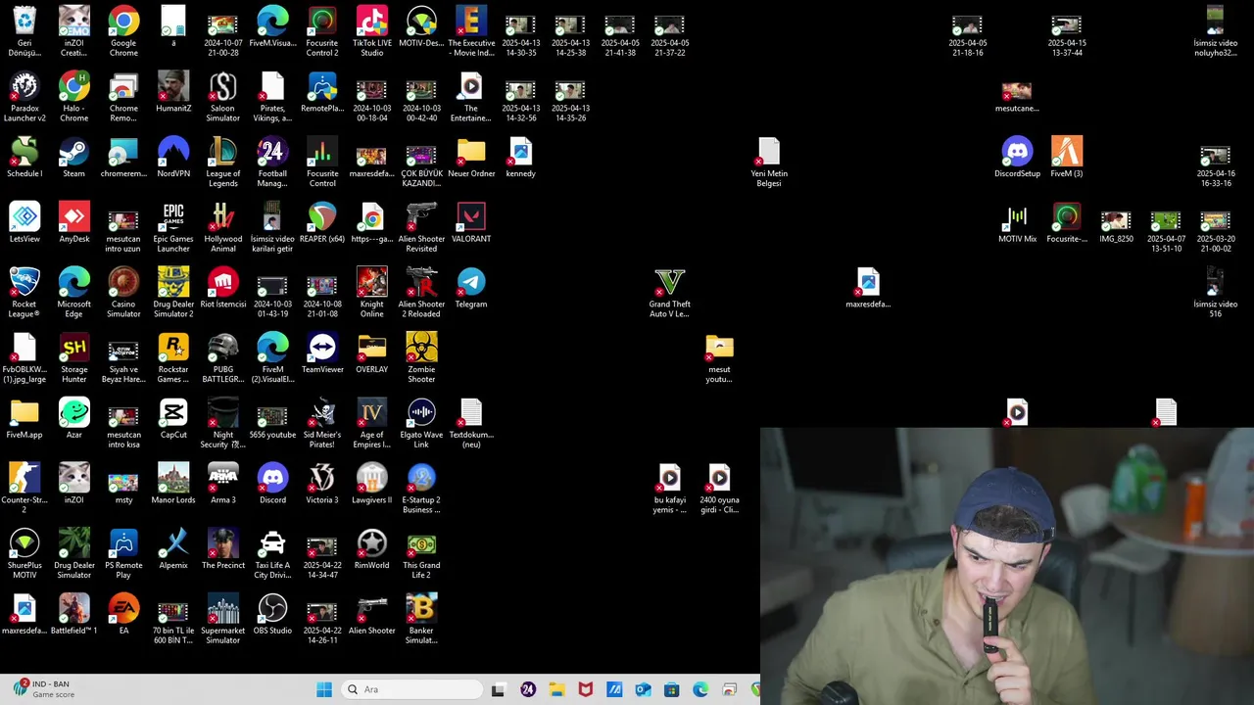The image size is (1254, 705).
Task: Open the NordVPN desktop shortcut
Action: [173, 157]
